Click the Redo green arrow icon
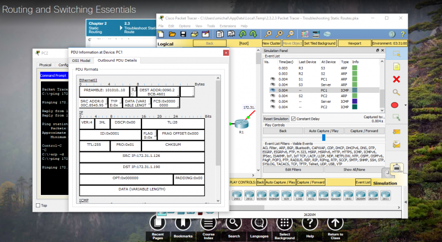Viewport: 442px width, 242px height. point(253,34)
